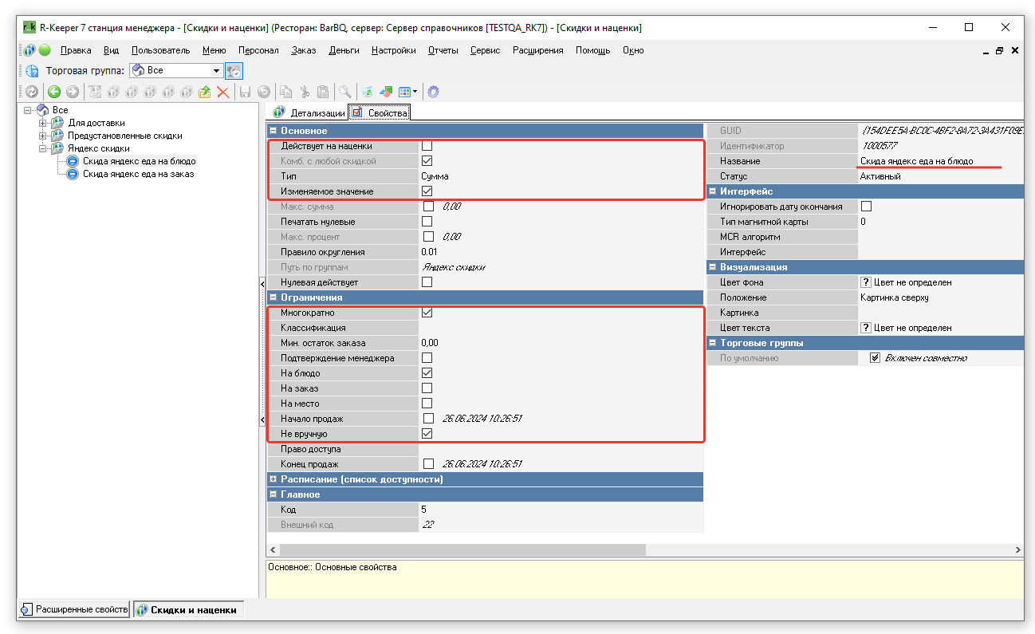Expand the 'Расписание (список доступности)' section
Viewport: 1035px width, 634px height.
pos(274,479)
